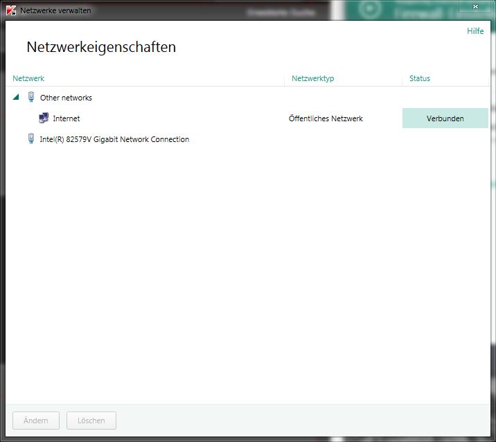Open the Hilfe help link
This screenshot has width=496, height=442.
click(475, 31)
